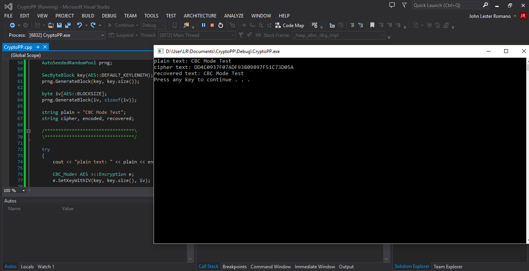Undo the last action

coord(80,25)
